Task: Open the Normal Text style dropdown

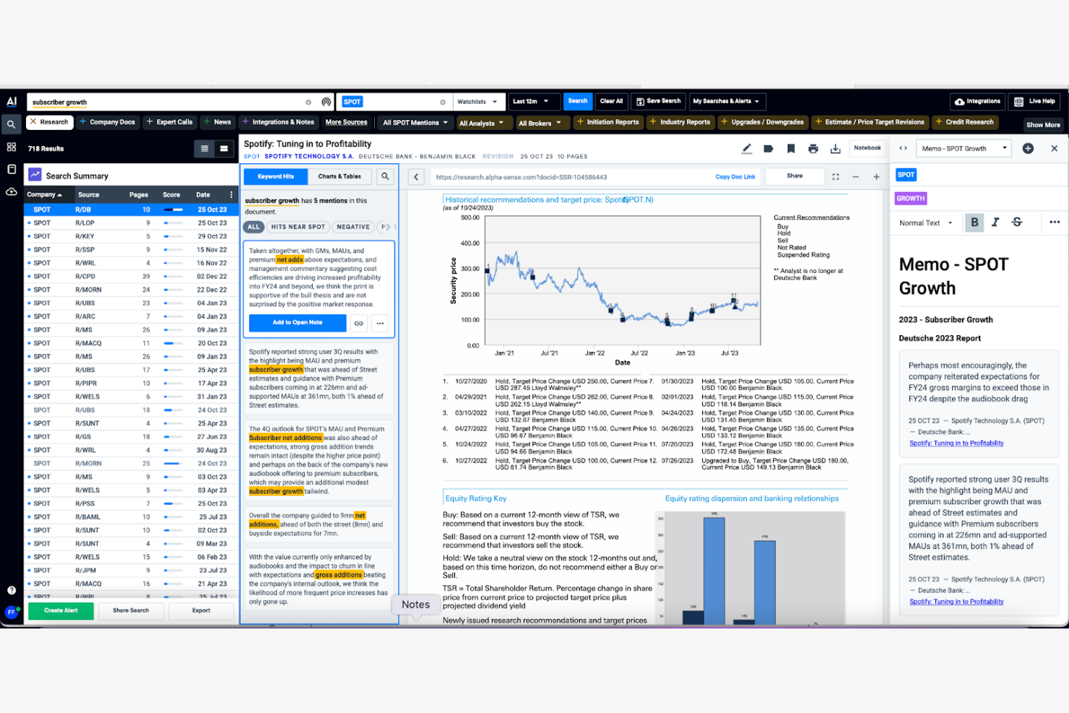Action: click(x=926, y=223)
